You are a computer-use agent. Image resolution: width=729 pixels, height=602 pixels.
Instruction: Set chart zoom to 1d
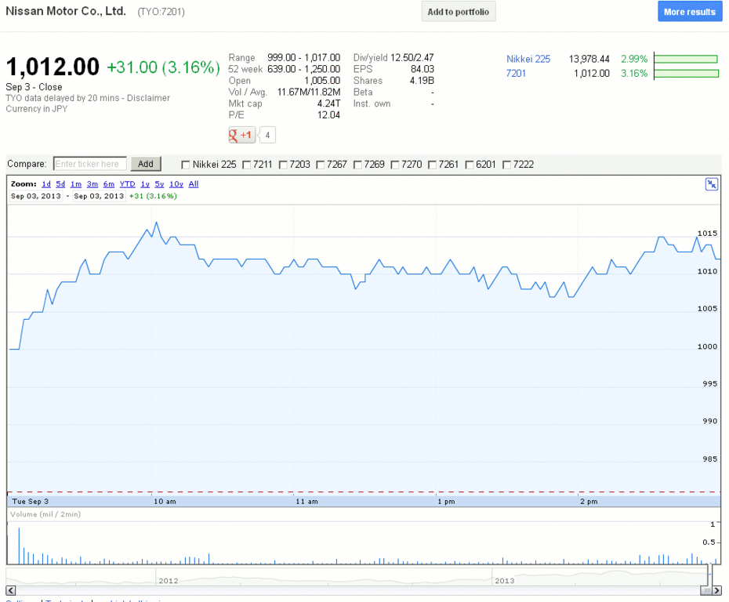46,184
